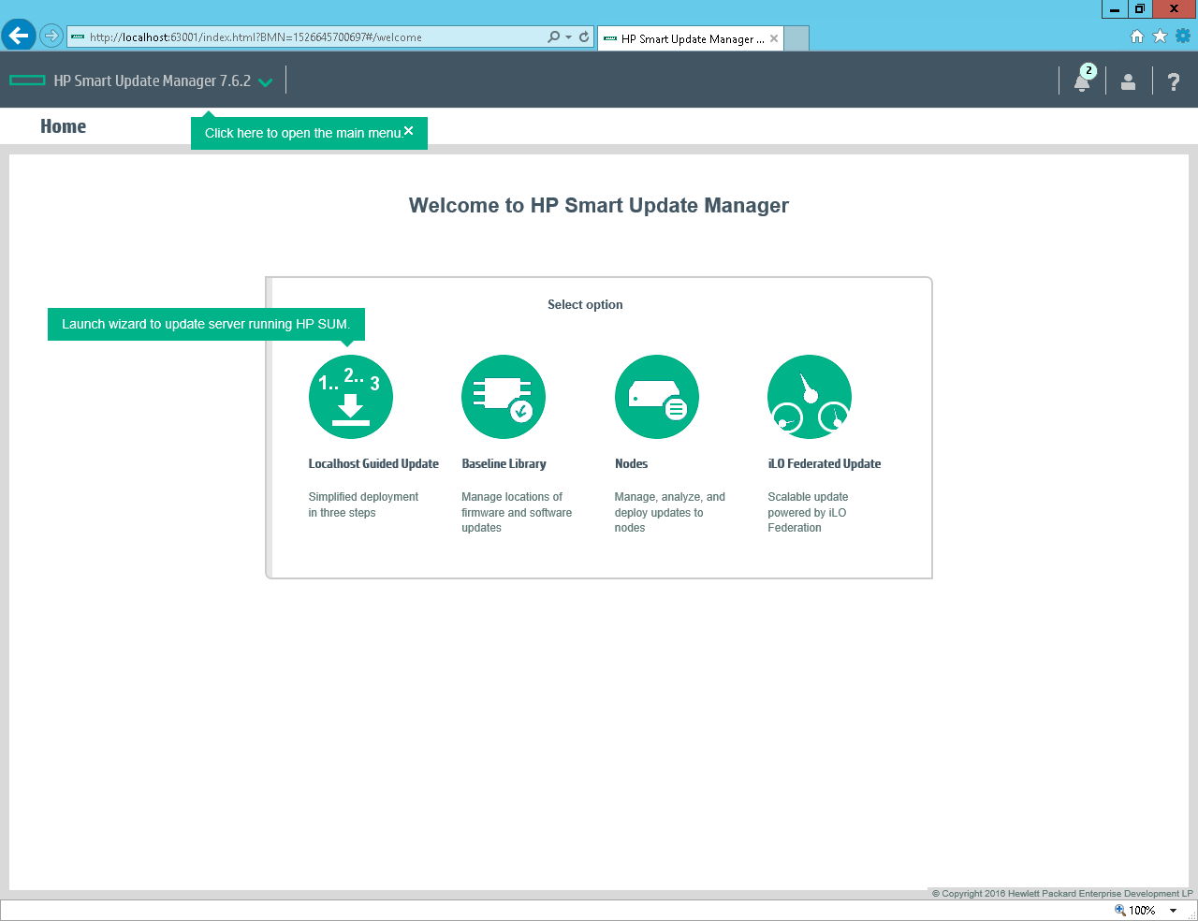Open the Baseline Library icon

click(x=504, y=397)
